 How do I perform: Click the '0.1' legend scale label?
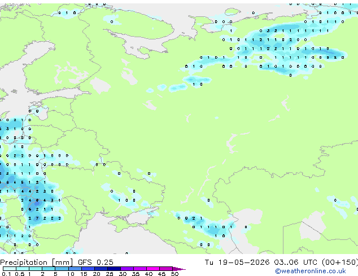pos(6,274)
